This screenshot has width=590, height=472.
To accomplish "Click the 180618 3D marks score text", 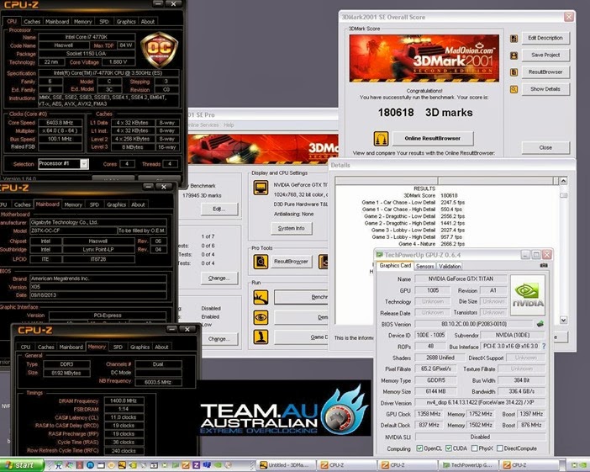I will [425, 113].
